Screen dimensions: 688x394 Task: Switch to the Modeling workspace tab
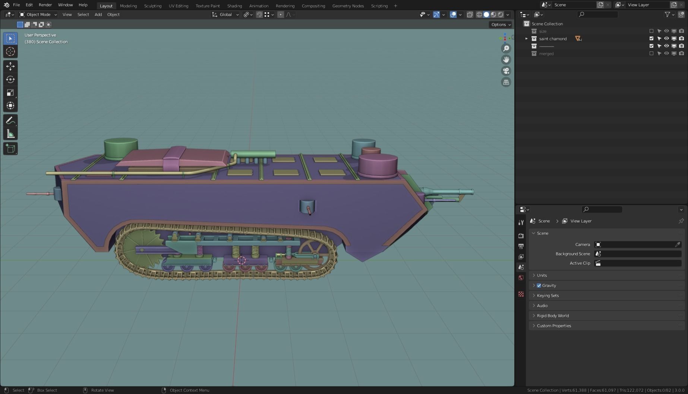(x=128, y=6)
